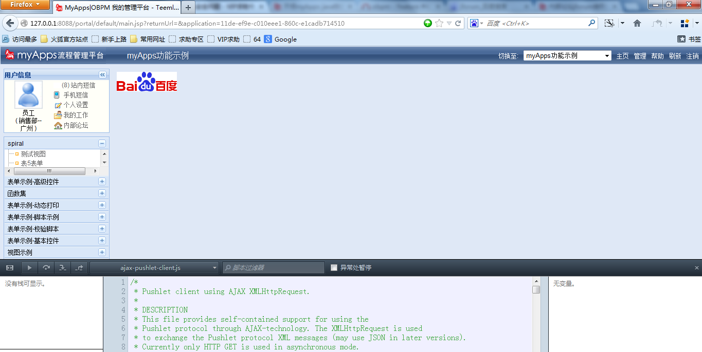This screenshot has width=702, height=352.
Task: Expand 表单示例-基本控件 section
Action: coord(102,241)
